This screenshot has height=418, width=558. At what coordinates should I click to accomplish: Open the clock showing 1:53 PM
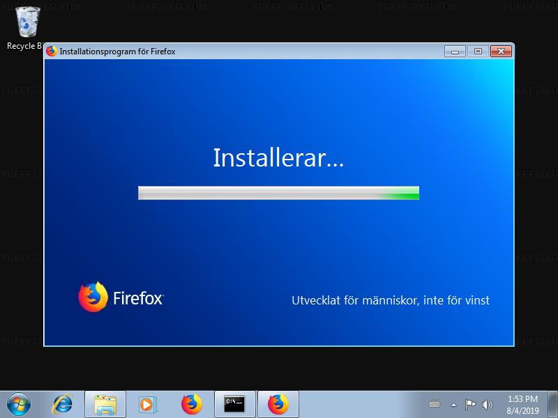point(522,405)
